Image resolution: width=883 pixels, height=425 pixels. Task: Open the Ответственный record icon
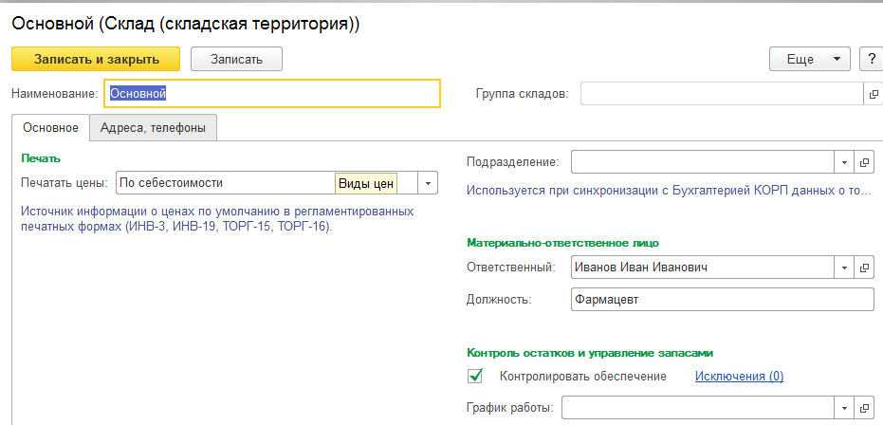click(864, 268)
